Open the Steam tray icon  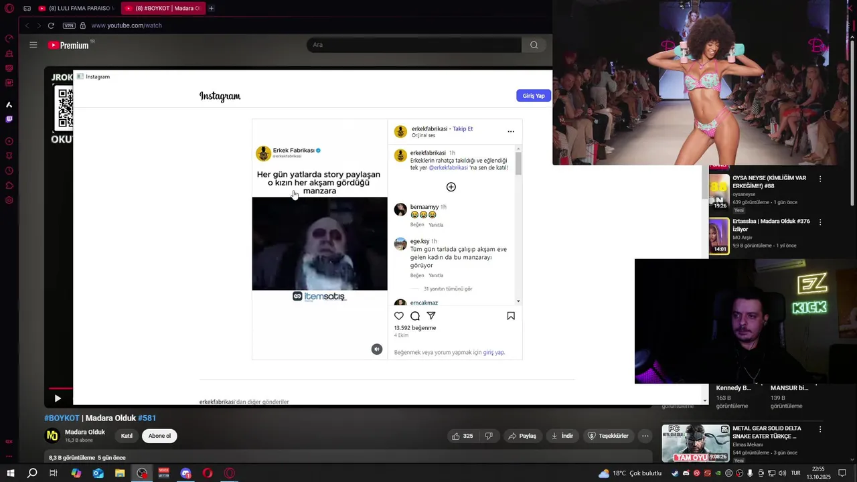pyautogui.click(x=675, y=473)
